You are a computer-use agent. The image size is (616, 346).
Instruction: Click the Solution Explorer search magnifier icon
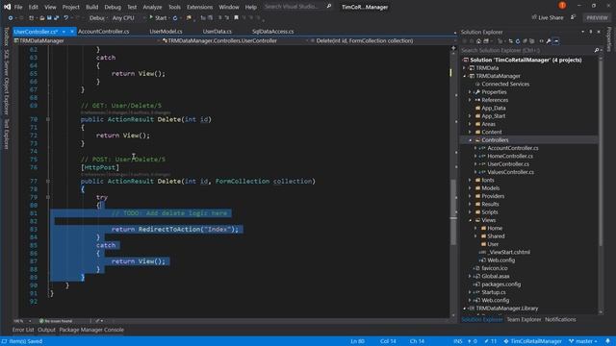(x=597, y=50)
